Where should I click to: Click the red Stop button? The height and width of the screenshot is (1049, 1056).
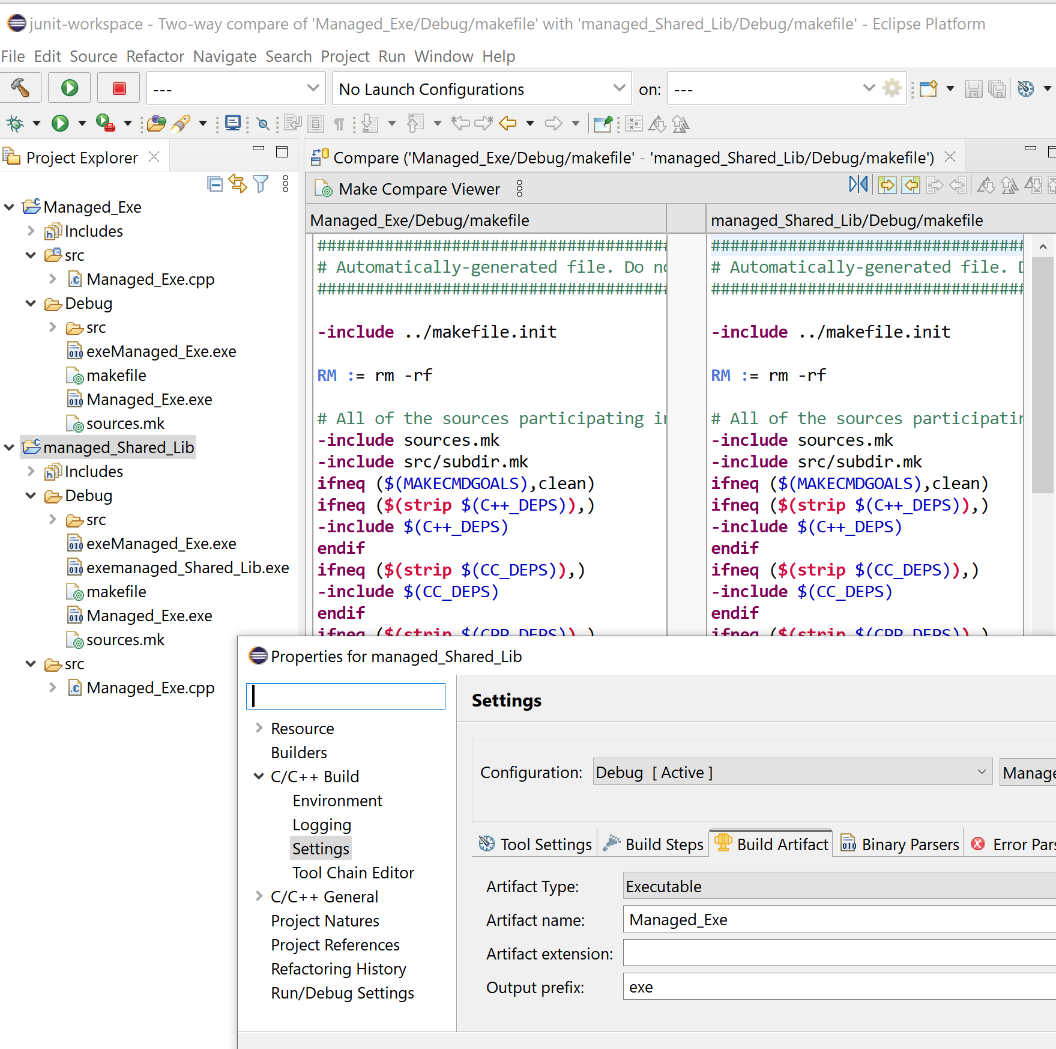pyautogui.click(x=119, y=88)
